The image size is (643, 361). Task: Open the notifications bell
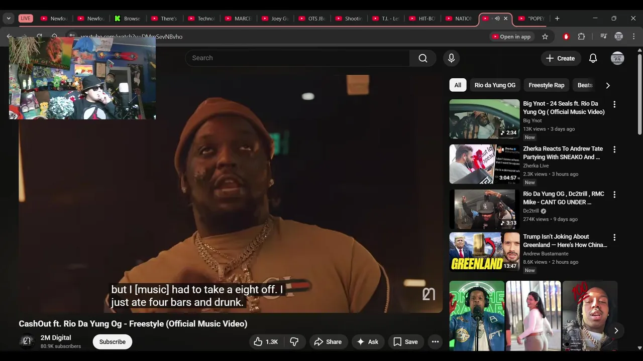click(x=593, y=58)
